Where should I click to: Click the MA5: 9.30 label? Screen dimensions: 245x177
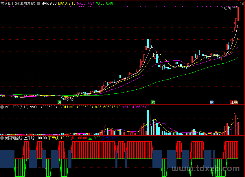pyautogui.click(x=49, y=3)
